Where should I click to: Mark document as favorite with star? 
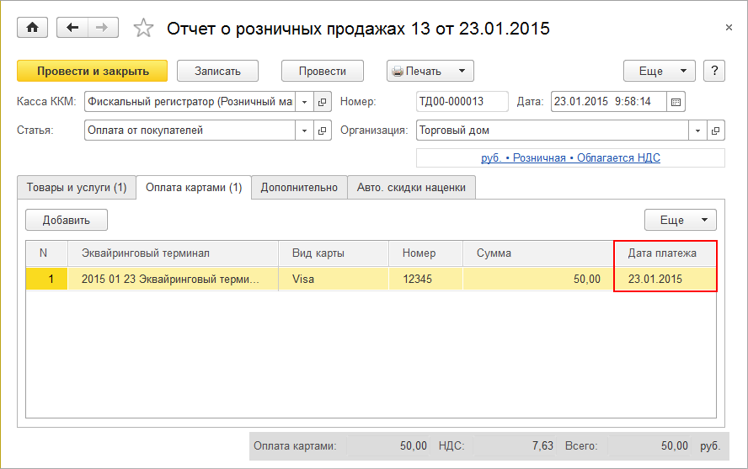[144, 29]
